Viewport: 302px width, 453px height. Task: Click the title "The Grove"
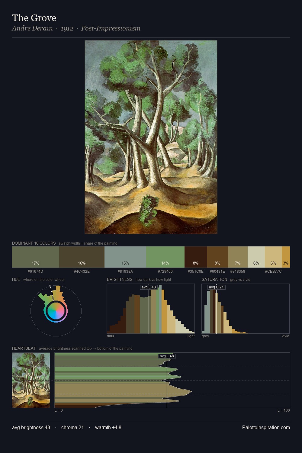point(34,18)
